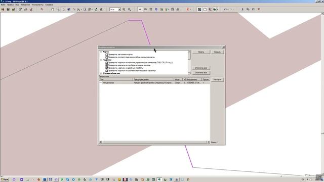Click the Copy toolbar icon
This screenshot has width=324, height=182.
[248, 9]
